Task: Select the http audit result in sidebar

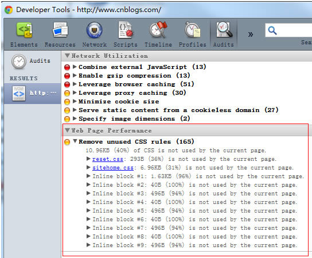Action: pos(33,94)
